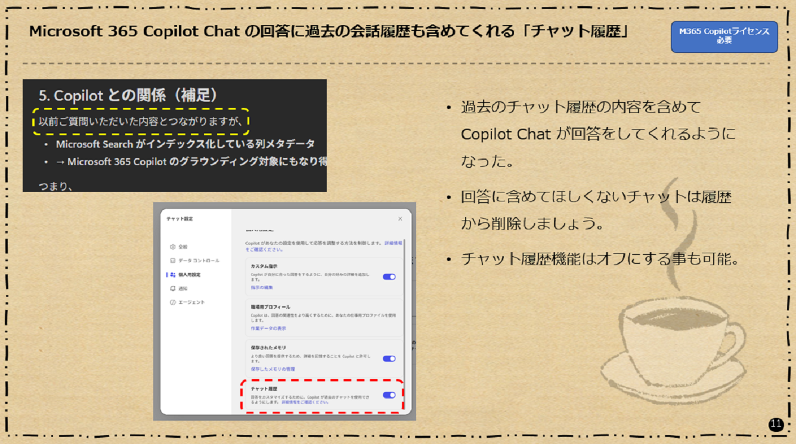Viewport: 796px width, 444px height.
Task: Switch to the データ コントロール section
Action: [x=198, y=259]
